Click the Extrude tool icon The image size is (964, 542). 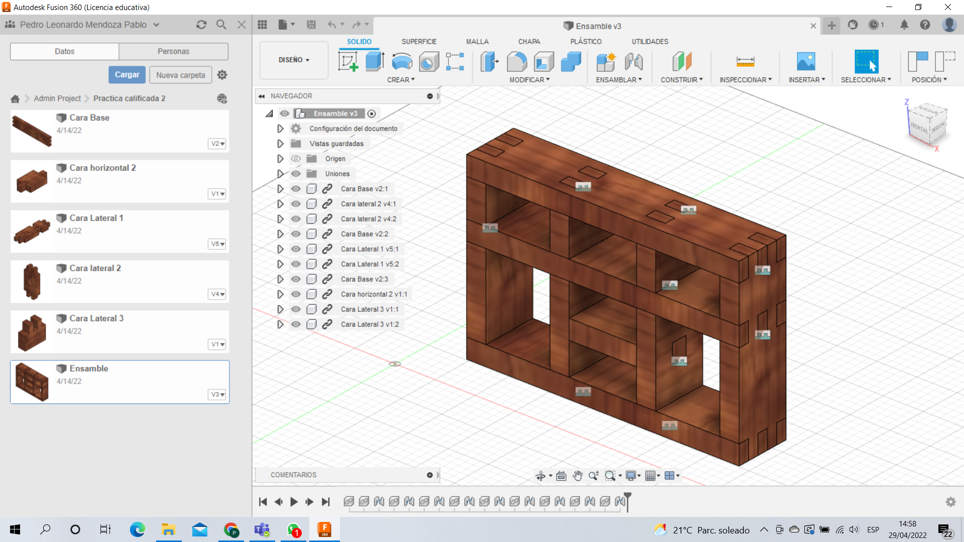(375, 62)
